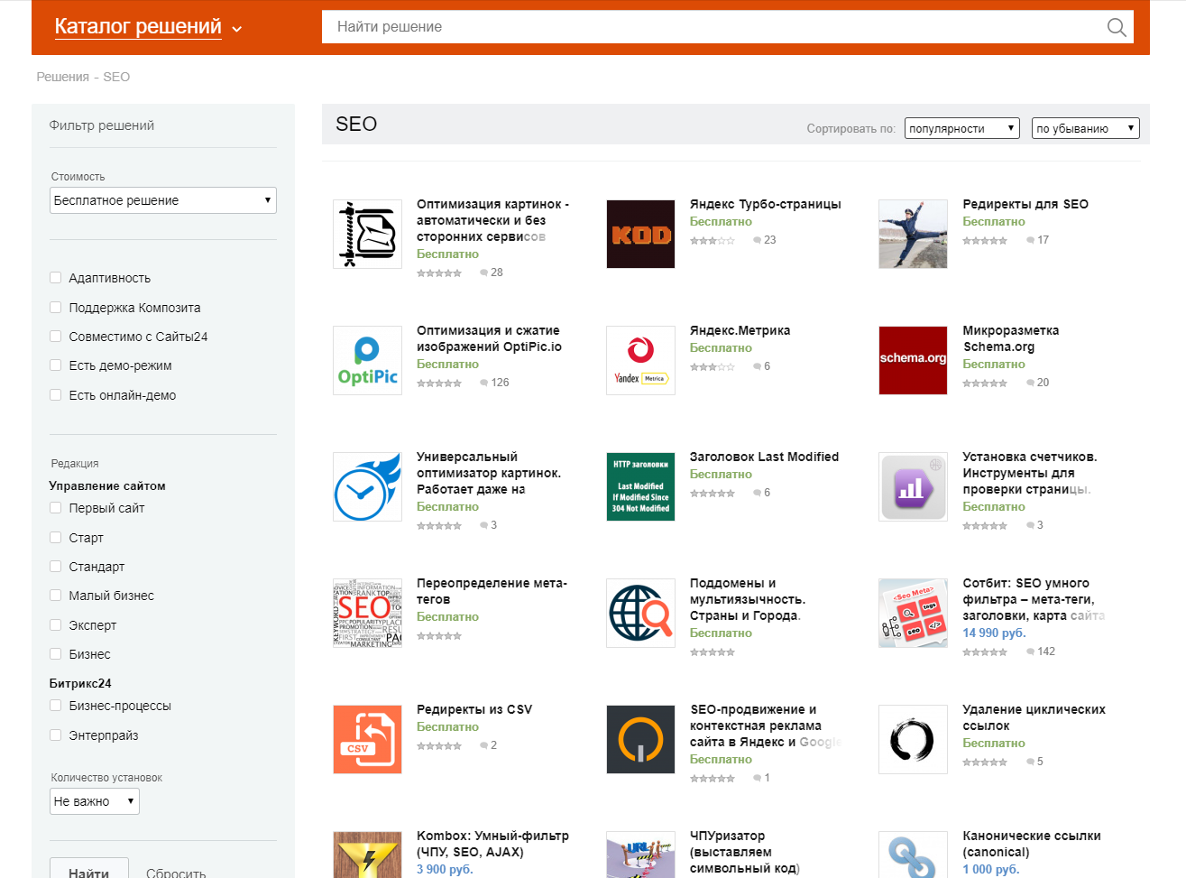The image size is (1186, 878).
Task: Open the globe with magnifier icon
Action: tap(640, 613)
